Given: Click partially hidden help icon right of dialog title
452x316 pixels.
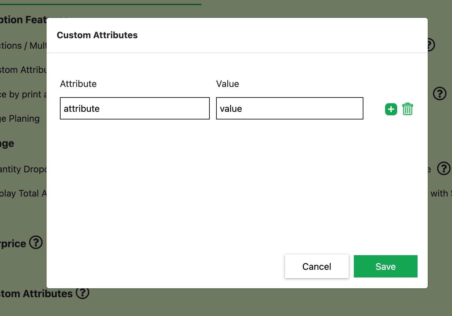Looking at the screenshot, I should click(431, 45).
